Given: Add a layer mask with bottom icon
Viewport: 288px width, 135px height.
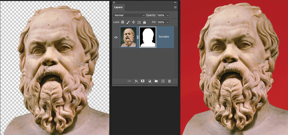Looking at the screenshot, I should pyautogui.click(x=143, y=81).
